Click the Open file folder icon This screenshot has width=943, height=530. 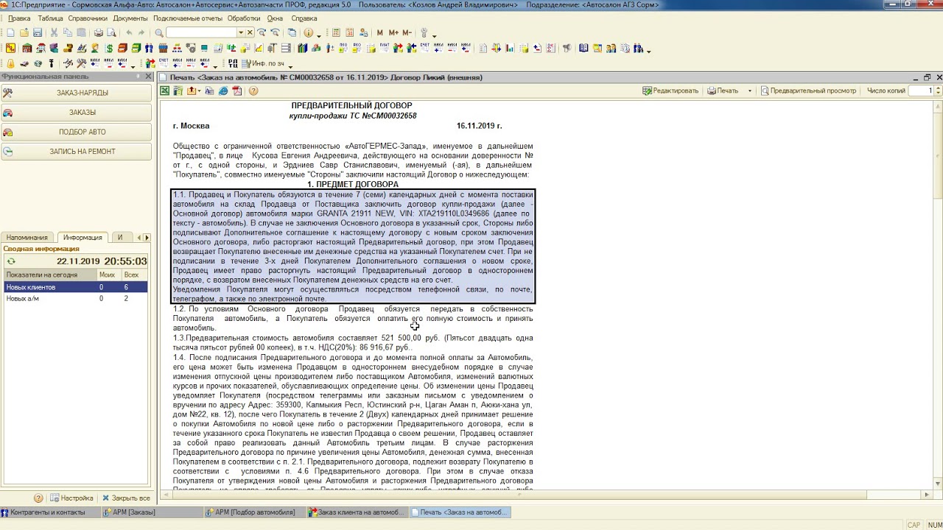point(24,32)
